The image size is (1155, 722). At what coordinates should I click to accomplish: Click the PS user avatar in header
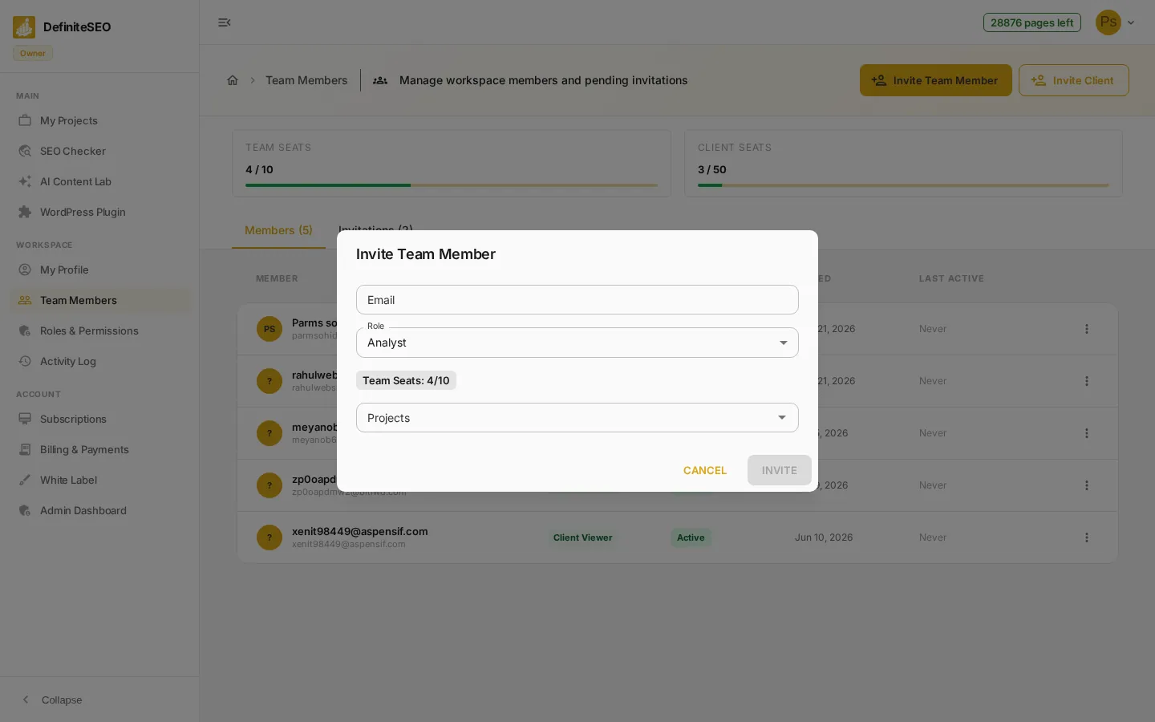click(1108, 22)
